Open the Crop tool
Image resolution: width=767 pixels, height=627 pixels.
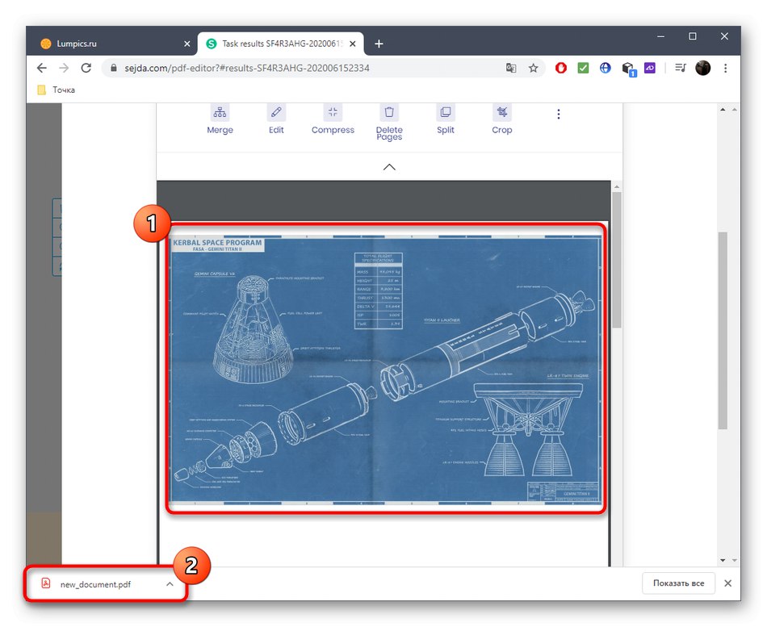(501, 119)
